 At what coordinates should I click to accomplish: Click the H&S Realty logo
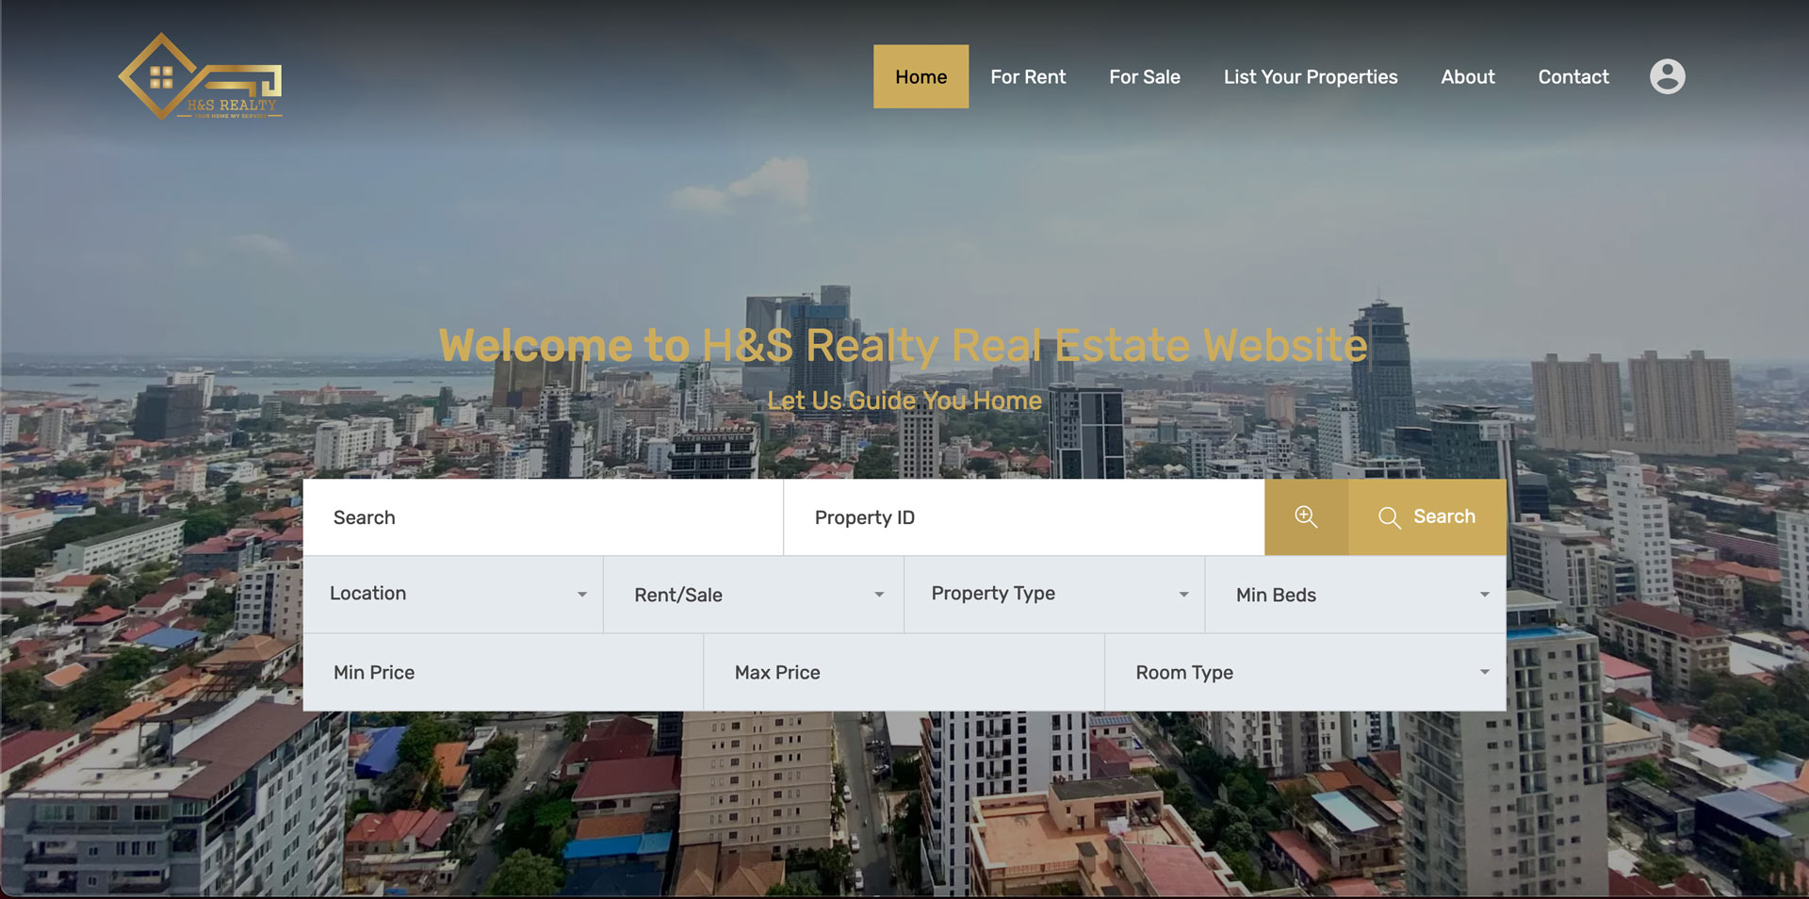pyautogui.click(x=200, y=77)
